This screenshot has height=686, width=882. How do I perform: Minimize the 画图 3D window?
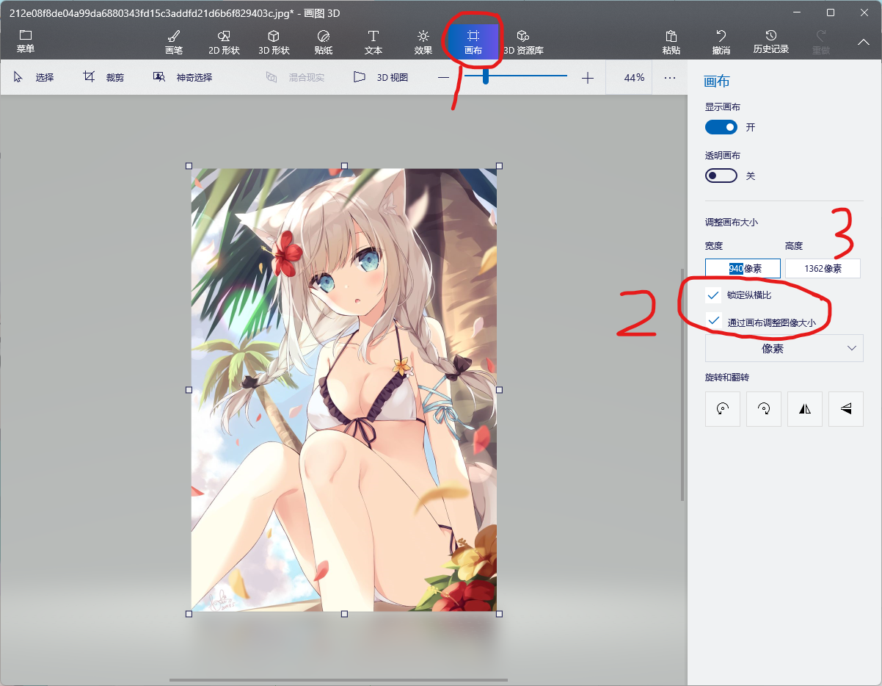point(796,12)
